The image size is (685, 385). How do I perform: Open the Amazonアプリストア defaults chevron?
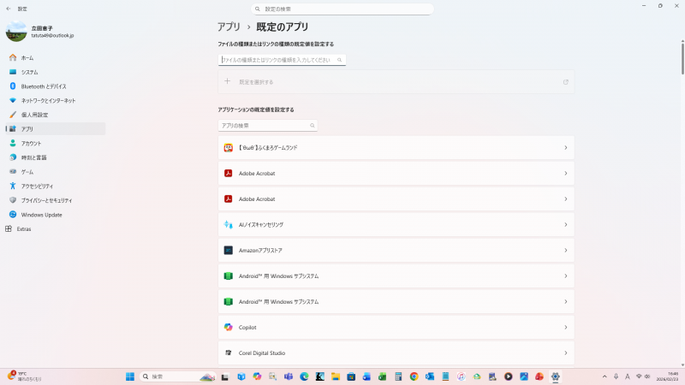[566, 251]
